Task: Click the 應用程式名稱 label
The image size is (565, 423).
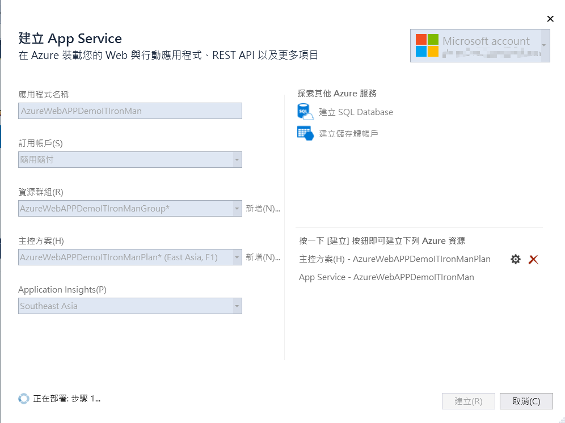Action: click(x=44, y=94)
